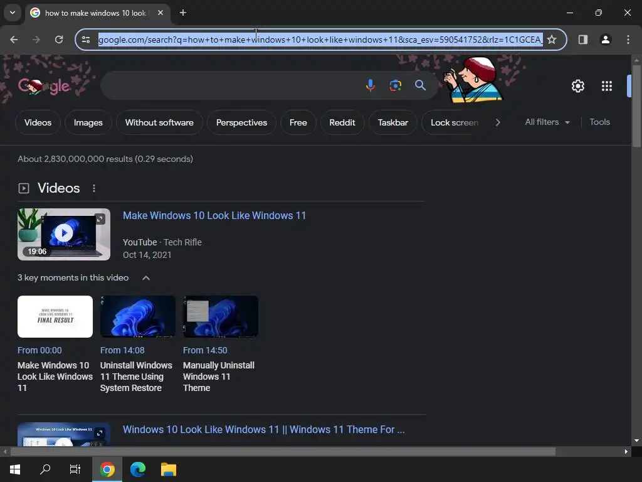The width and height of the screenshot is (642, 482).
Task: Close the 'how to make windows 10' tab
Action: click(160, 13)
